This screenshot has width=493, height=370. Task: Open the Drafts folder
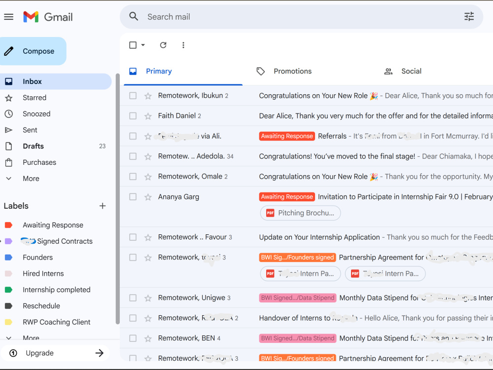click(56, 146)
